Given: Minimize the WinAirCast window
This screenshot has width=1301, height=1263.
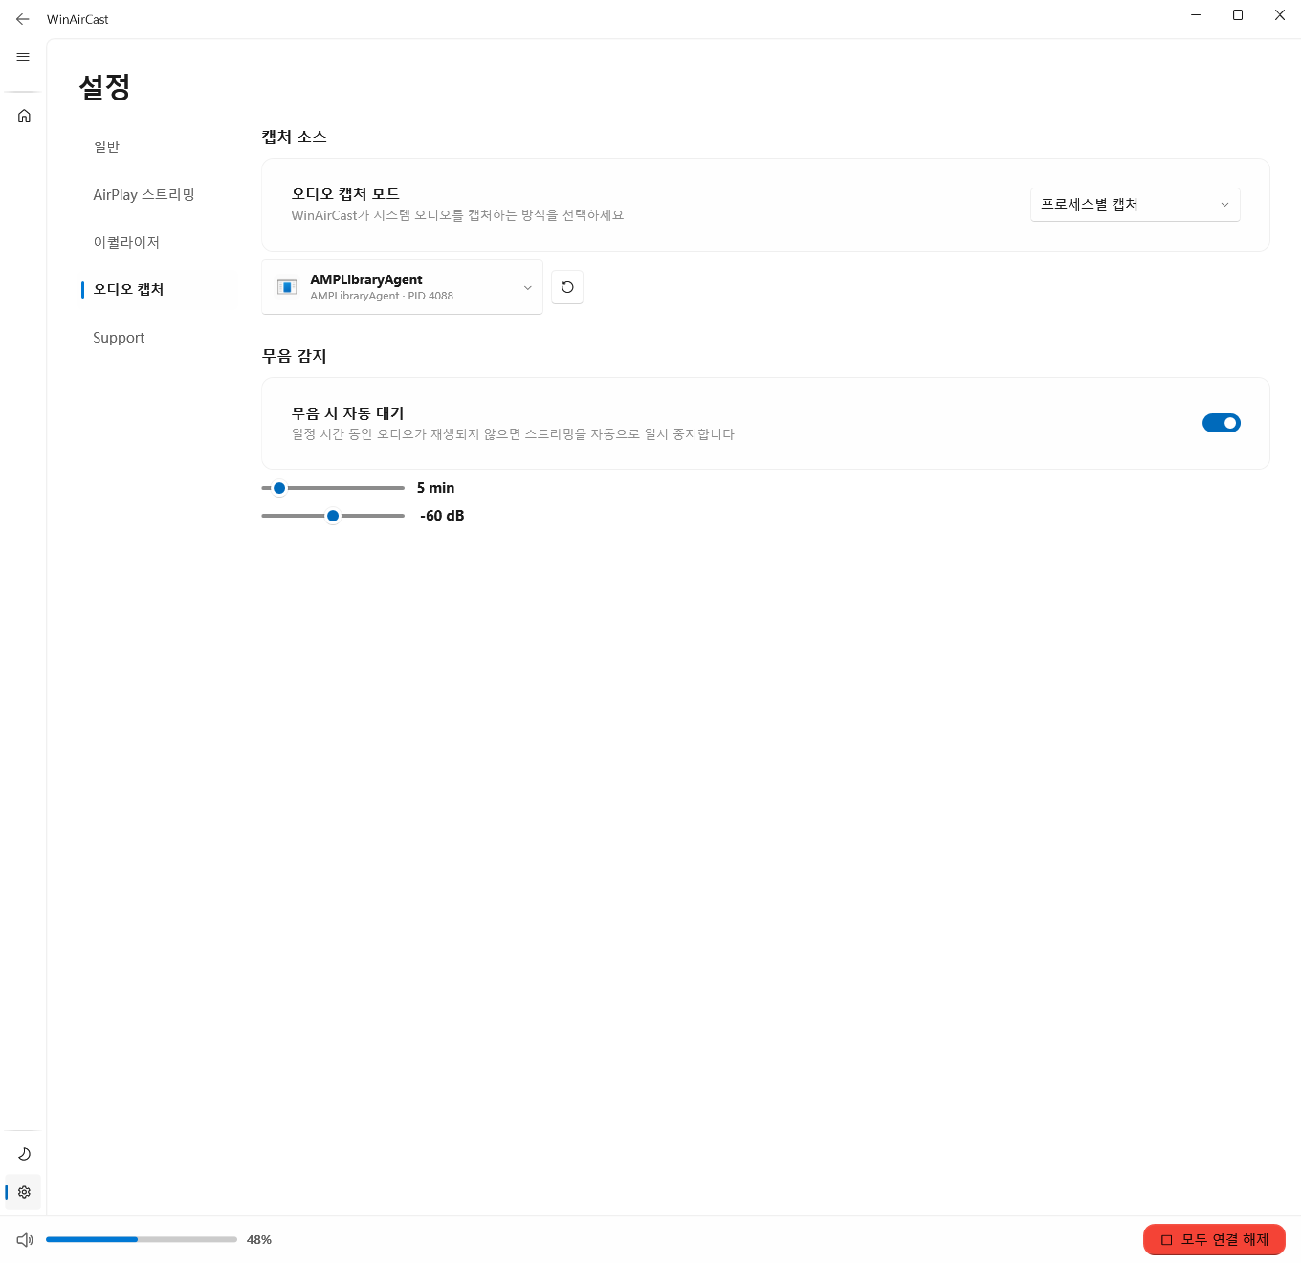Looking at the screenshot, I should click(1196, 15).
